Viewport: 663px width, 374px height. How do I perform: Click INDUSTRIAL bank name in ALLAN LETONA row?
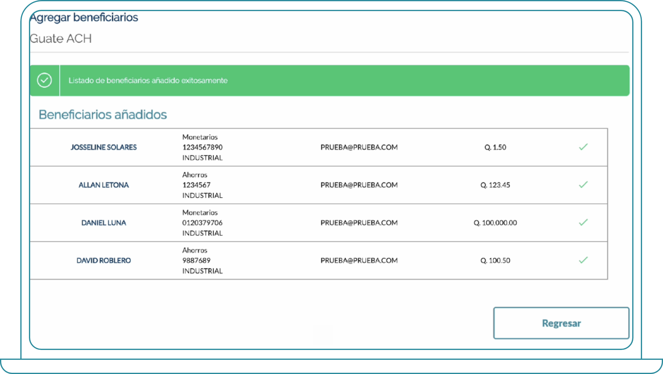202,196
